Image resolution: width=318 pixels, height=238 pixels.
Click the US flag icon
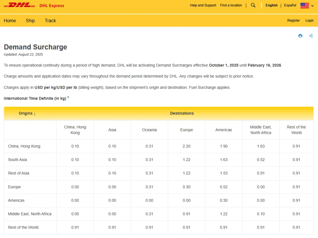pyautogui.click(x=304, y=6)
